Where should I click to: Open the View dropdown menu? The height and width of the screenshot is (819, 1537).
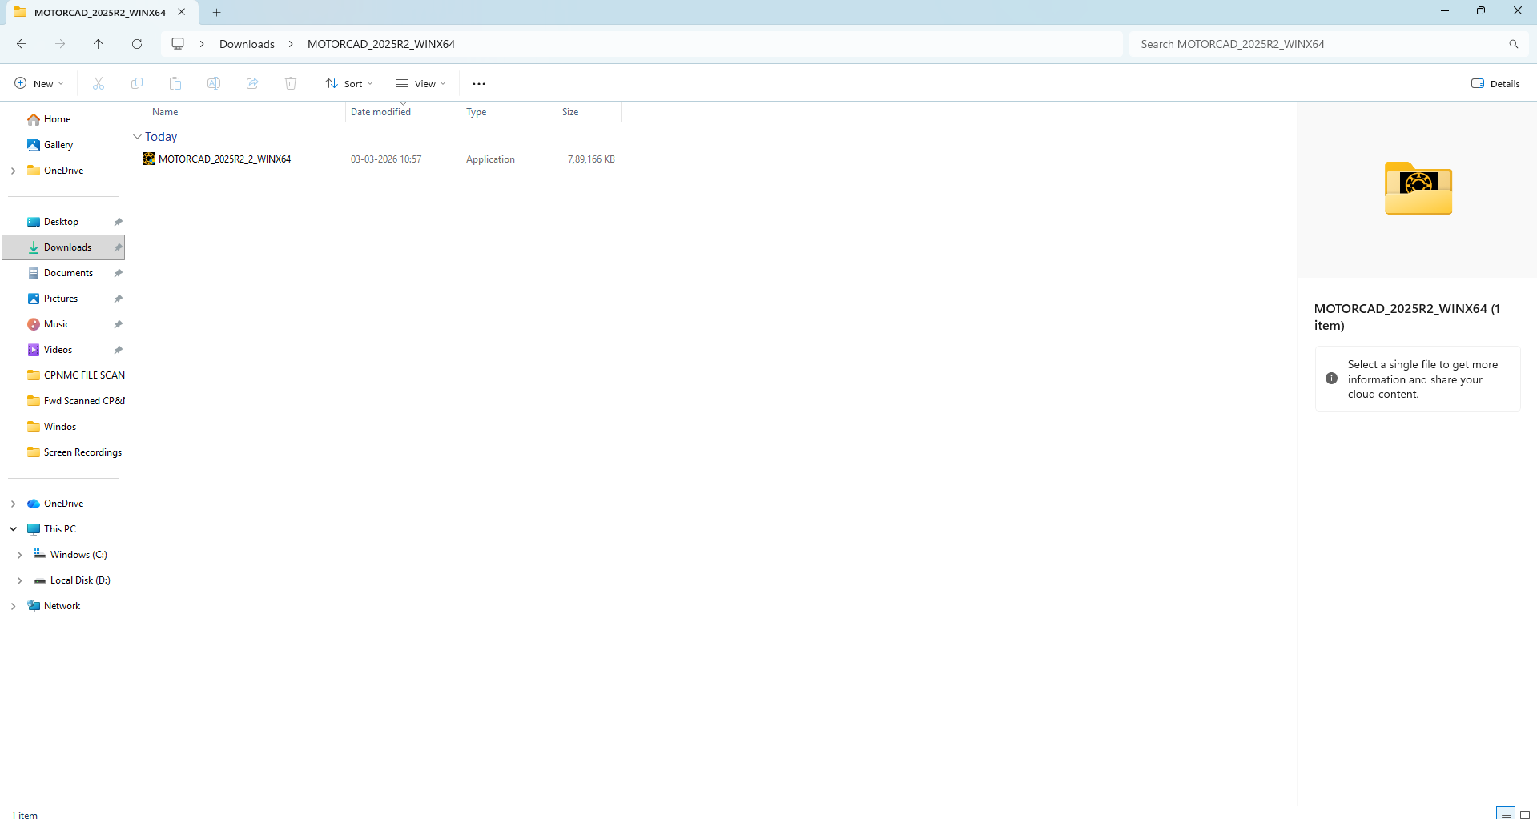[x=420, y=84]
